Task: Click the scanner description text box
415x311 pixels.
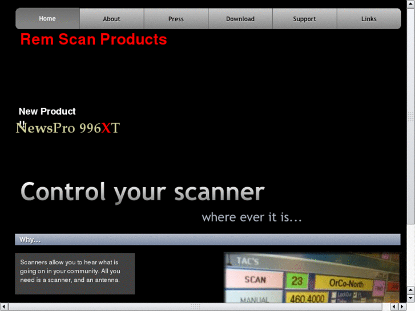Action: point(75,273)
